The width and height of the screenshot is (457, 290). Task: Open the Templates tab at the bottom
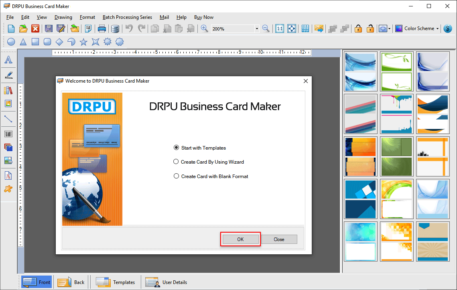[x=116, y=282]
